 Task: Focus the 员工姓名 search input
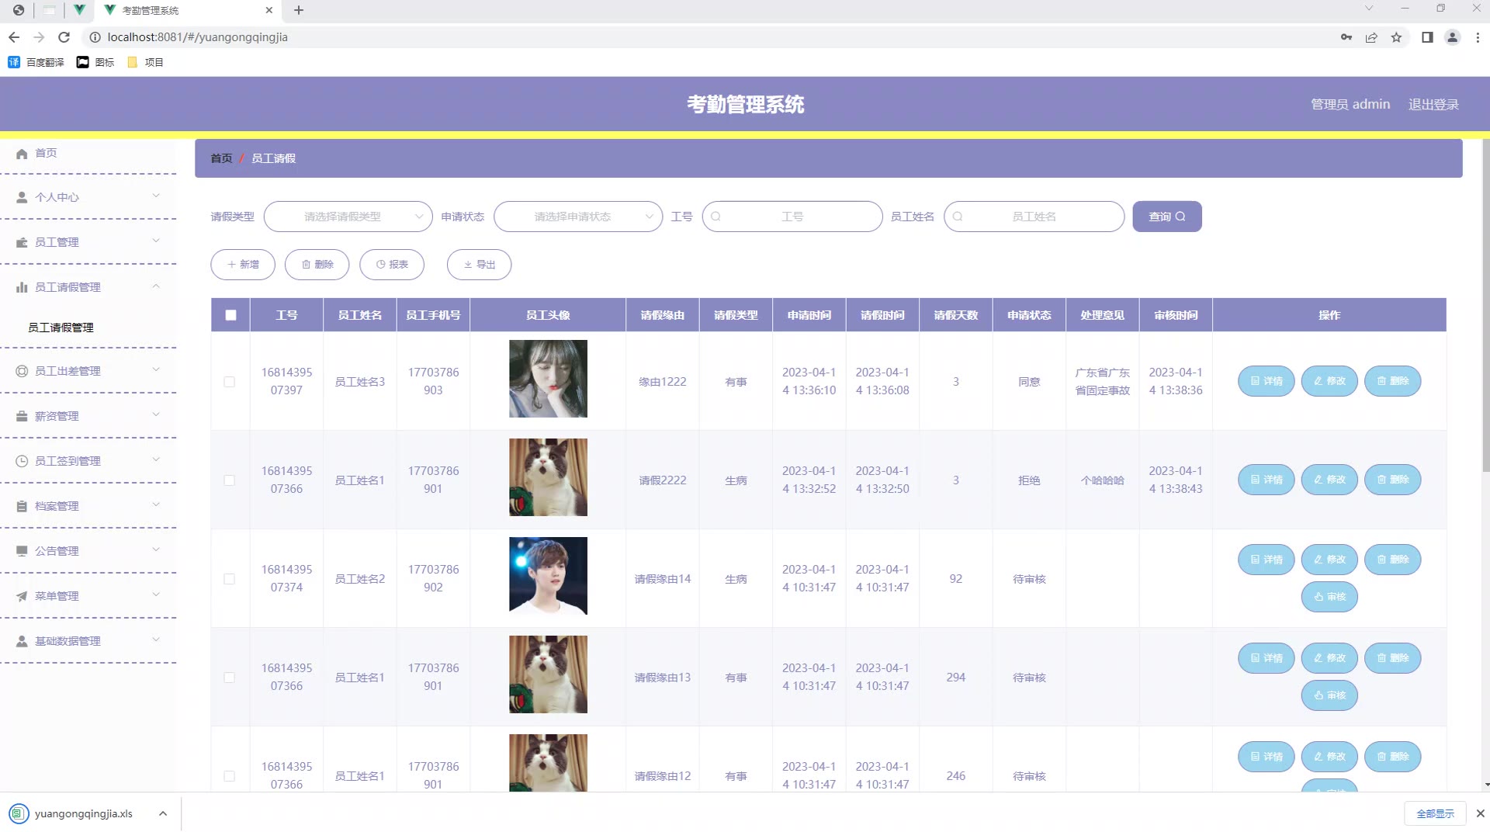[x=1034, y=217]
